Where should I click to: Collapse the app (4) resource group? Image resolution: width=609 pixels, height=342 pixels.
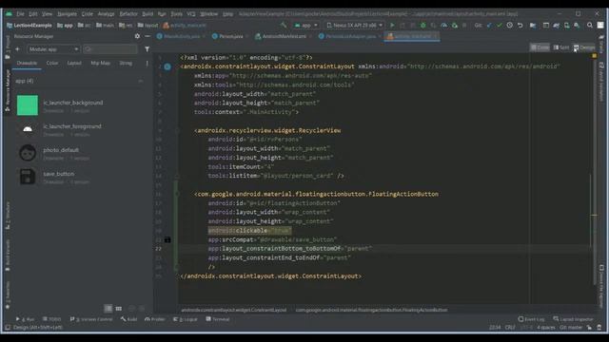(141, 81)
